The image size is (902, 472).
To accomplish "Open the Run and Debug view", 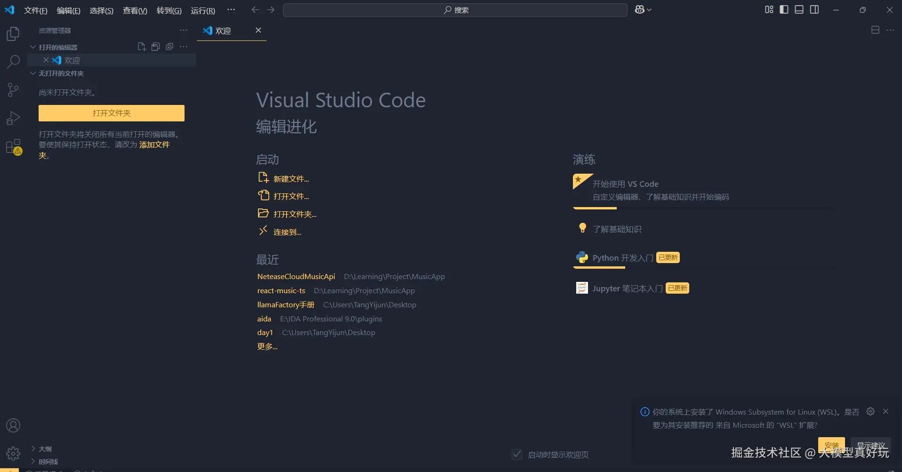I will click(x=13, y=118).
